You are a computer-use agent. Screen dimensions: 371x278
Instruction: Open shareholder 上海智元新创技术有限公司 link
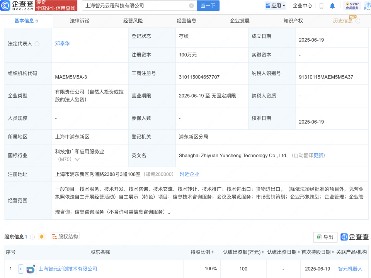[x=68, y=269]
